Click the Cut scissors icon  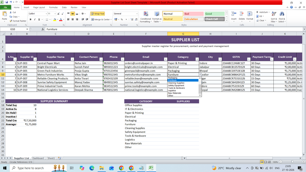point(11,12)
